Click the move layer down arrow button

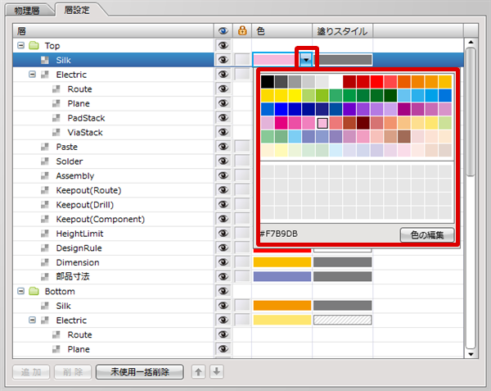coord(216,372)
